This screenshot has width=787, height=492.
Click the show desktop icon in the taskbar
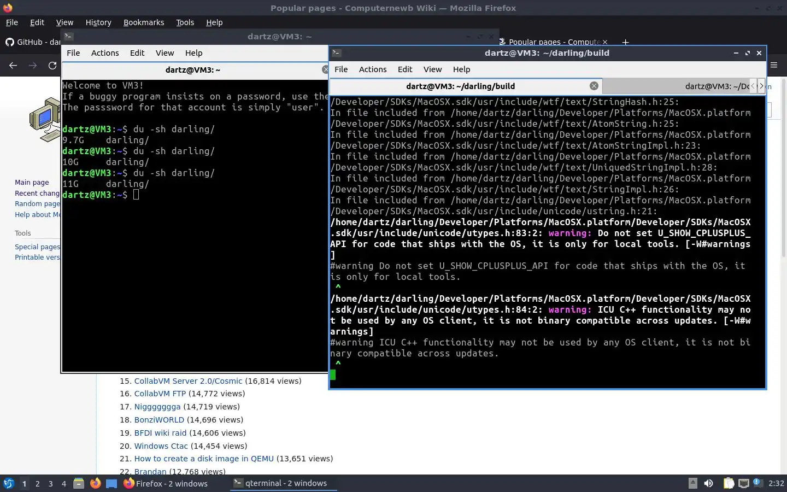(x=111, y=483)
